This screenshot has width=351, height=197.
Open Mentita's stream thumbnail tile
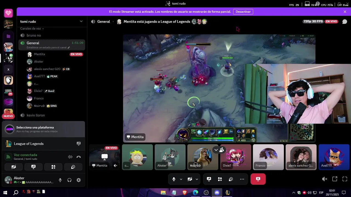pos(104,157)
